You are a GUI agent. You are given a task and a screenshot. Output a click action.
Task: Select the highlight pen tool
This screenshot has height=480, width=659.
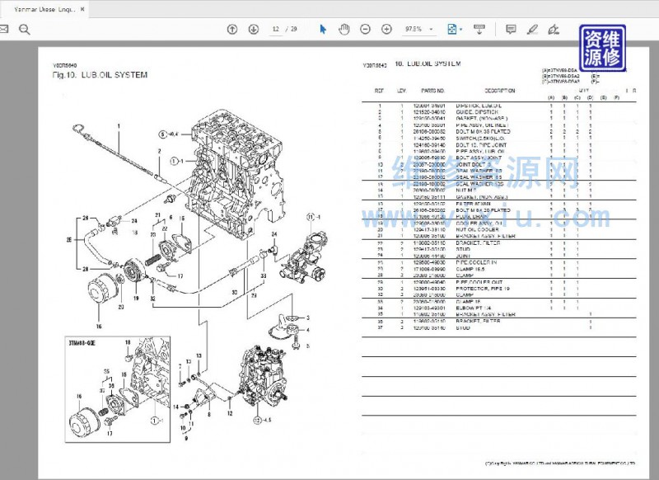(532, 29)
